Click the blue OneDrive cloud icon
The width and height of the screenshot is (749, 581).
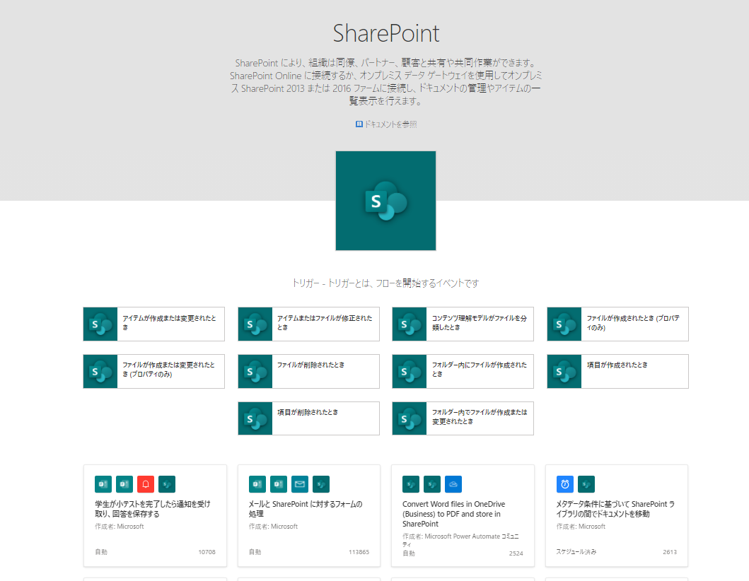tap(453, 484)
